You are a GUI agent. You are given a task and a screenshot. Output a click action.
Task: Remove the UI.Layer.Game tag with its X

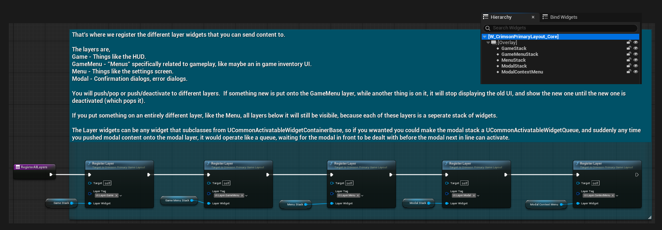(x=116, y=195)
